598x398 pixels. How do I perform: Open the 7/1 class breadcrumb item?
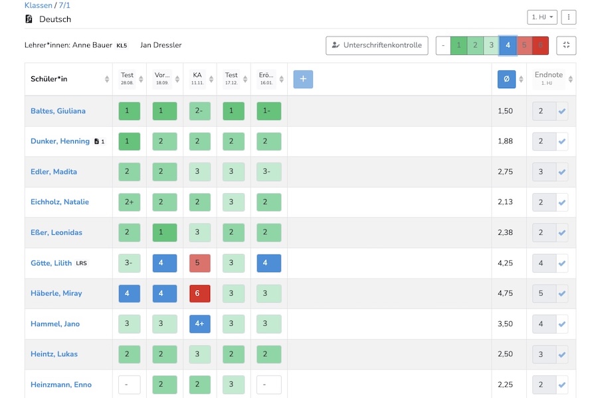tap(64, 5)
